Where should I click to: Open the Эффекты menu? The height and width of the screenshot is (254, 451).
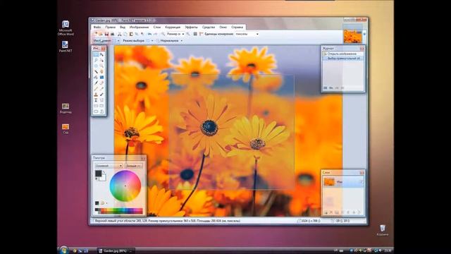(x=191, y=27)
